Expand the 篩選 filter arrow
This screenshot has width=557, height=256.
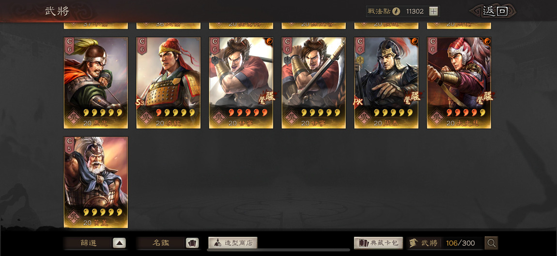(x=119, y=243)
